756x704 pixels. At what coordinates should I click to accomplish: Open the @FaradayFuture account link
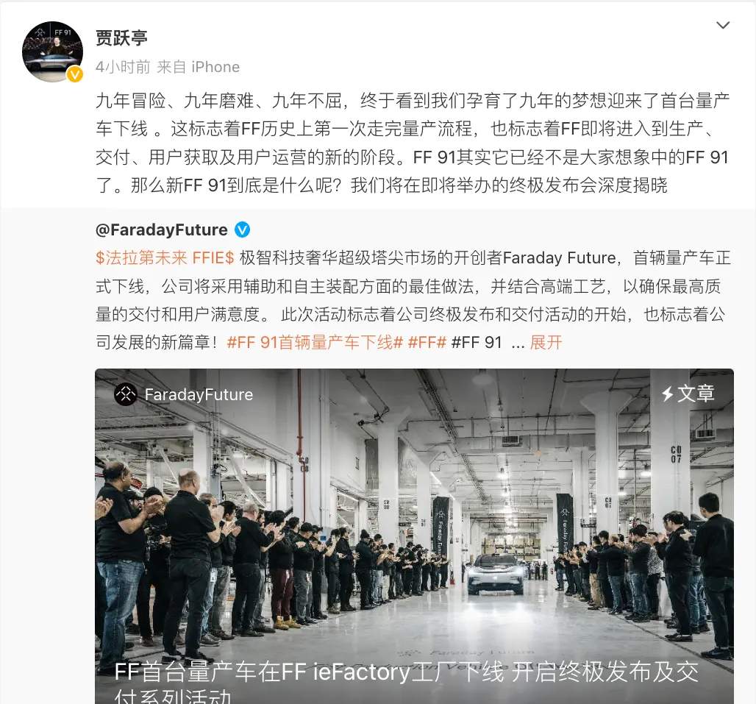[x=162, y=230]
